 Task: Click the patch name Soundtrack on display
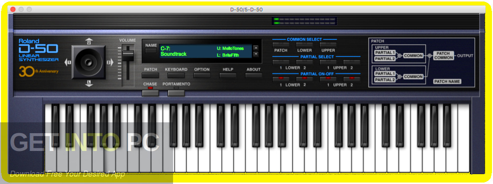pos(174,54)
